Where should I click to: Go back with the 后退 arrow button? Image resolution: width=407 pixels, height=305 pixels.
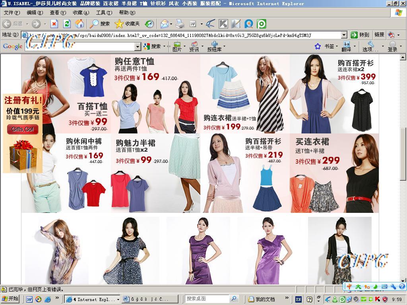coord(12,24)
